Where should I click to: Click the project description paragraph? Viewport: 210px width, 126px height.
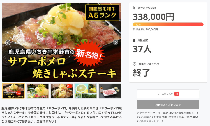tap(61, 115)
